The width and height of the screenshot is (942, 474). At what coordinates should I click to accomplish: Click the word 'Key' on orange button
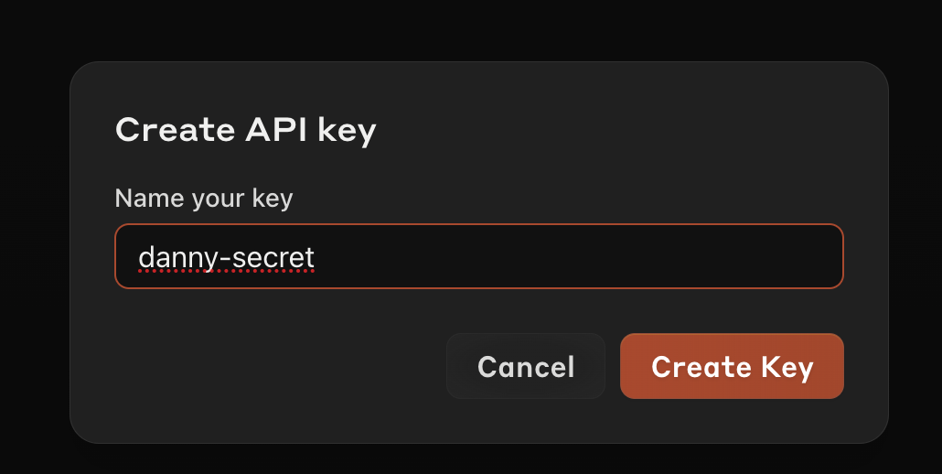click(x=787, y=367)
